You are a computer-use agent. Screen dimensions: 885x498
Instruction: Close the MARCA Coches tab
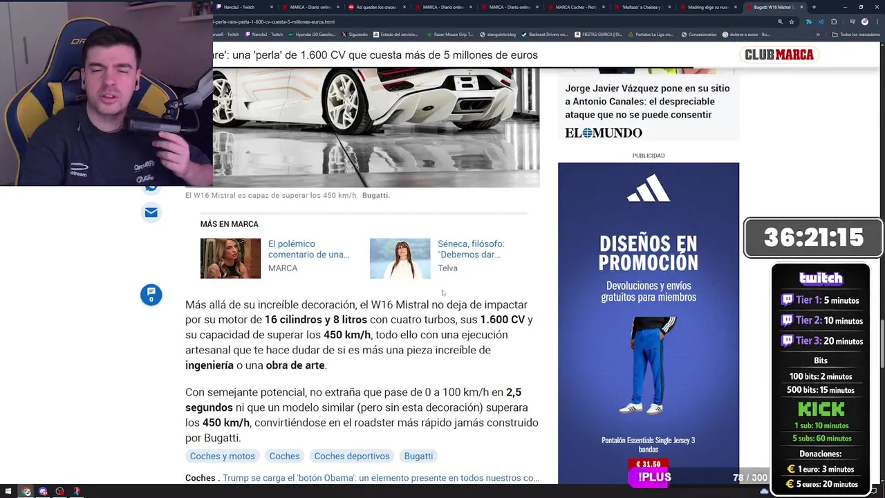(603, 7)
